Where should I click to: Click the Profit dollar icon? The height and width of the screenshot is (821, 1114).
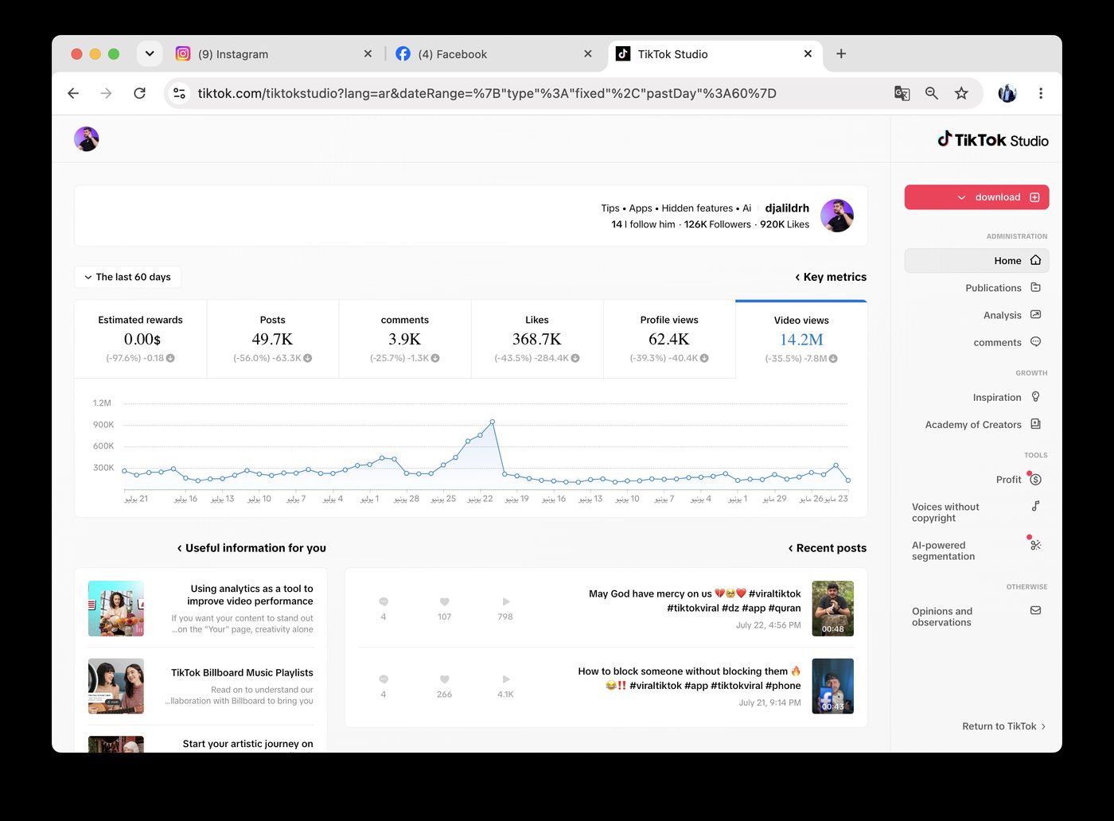coord(1035,480)
